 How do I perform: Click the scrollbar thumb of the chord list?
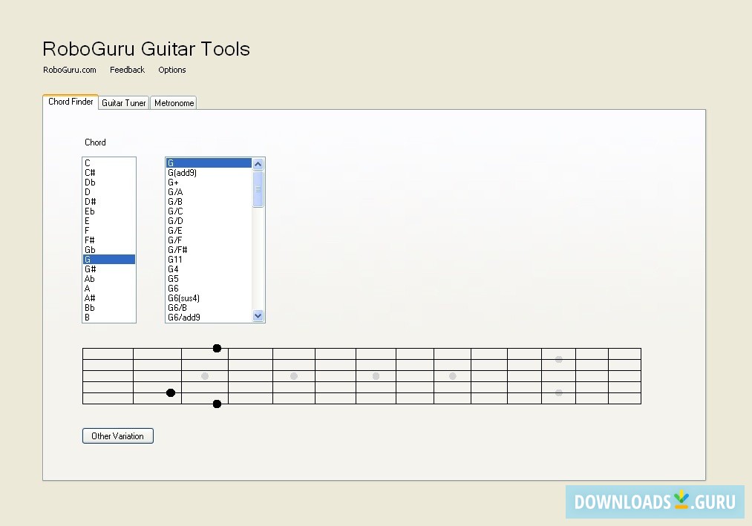click(x=258, y=189)
